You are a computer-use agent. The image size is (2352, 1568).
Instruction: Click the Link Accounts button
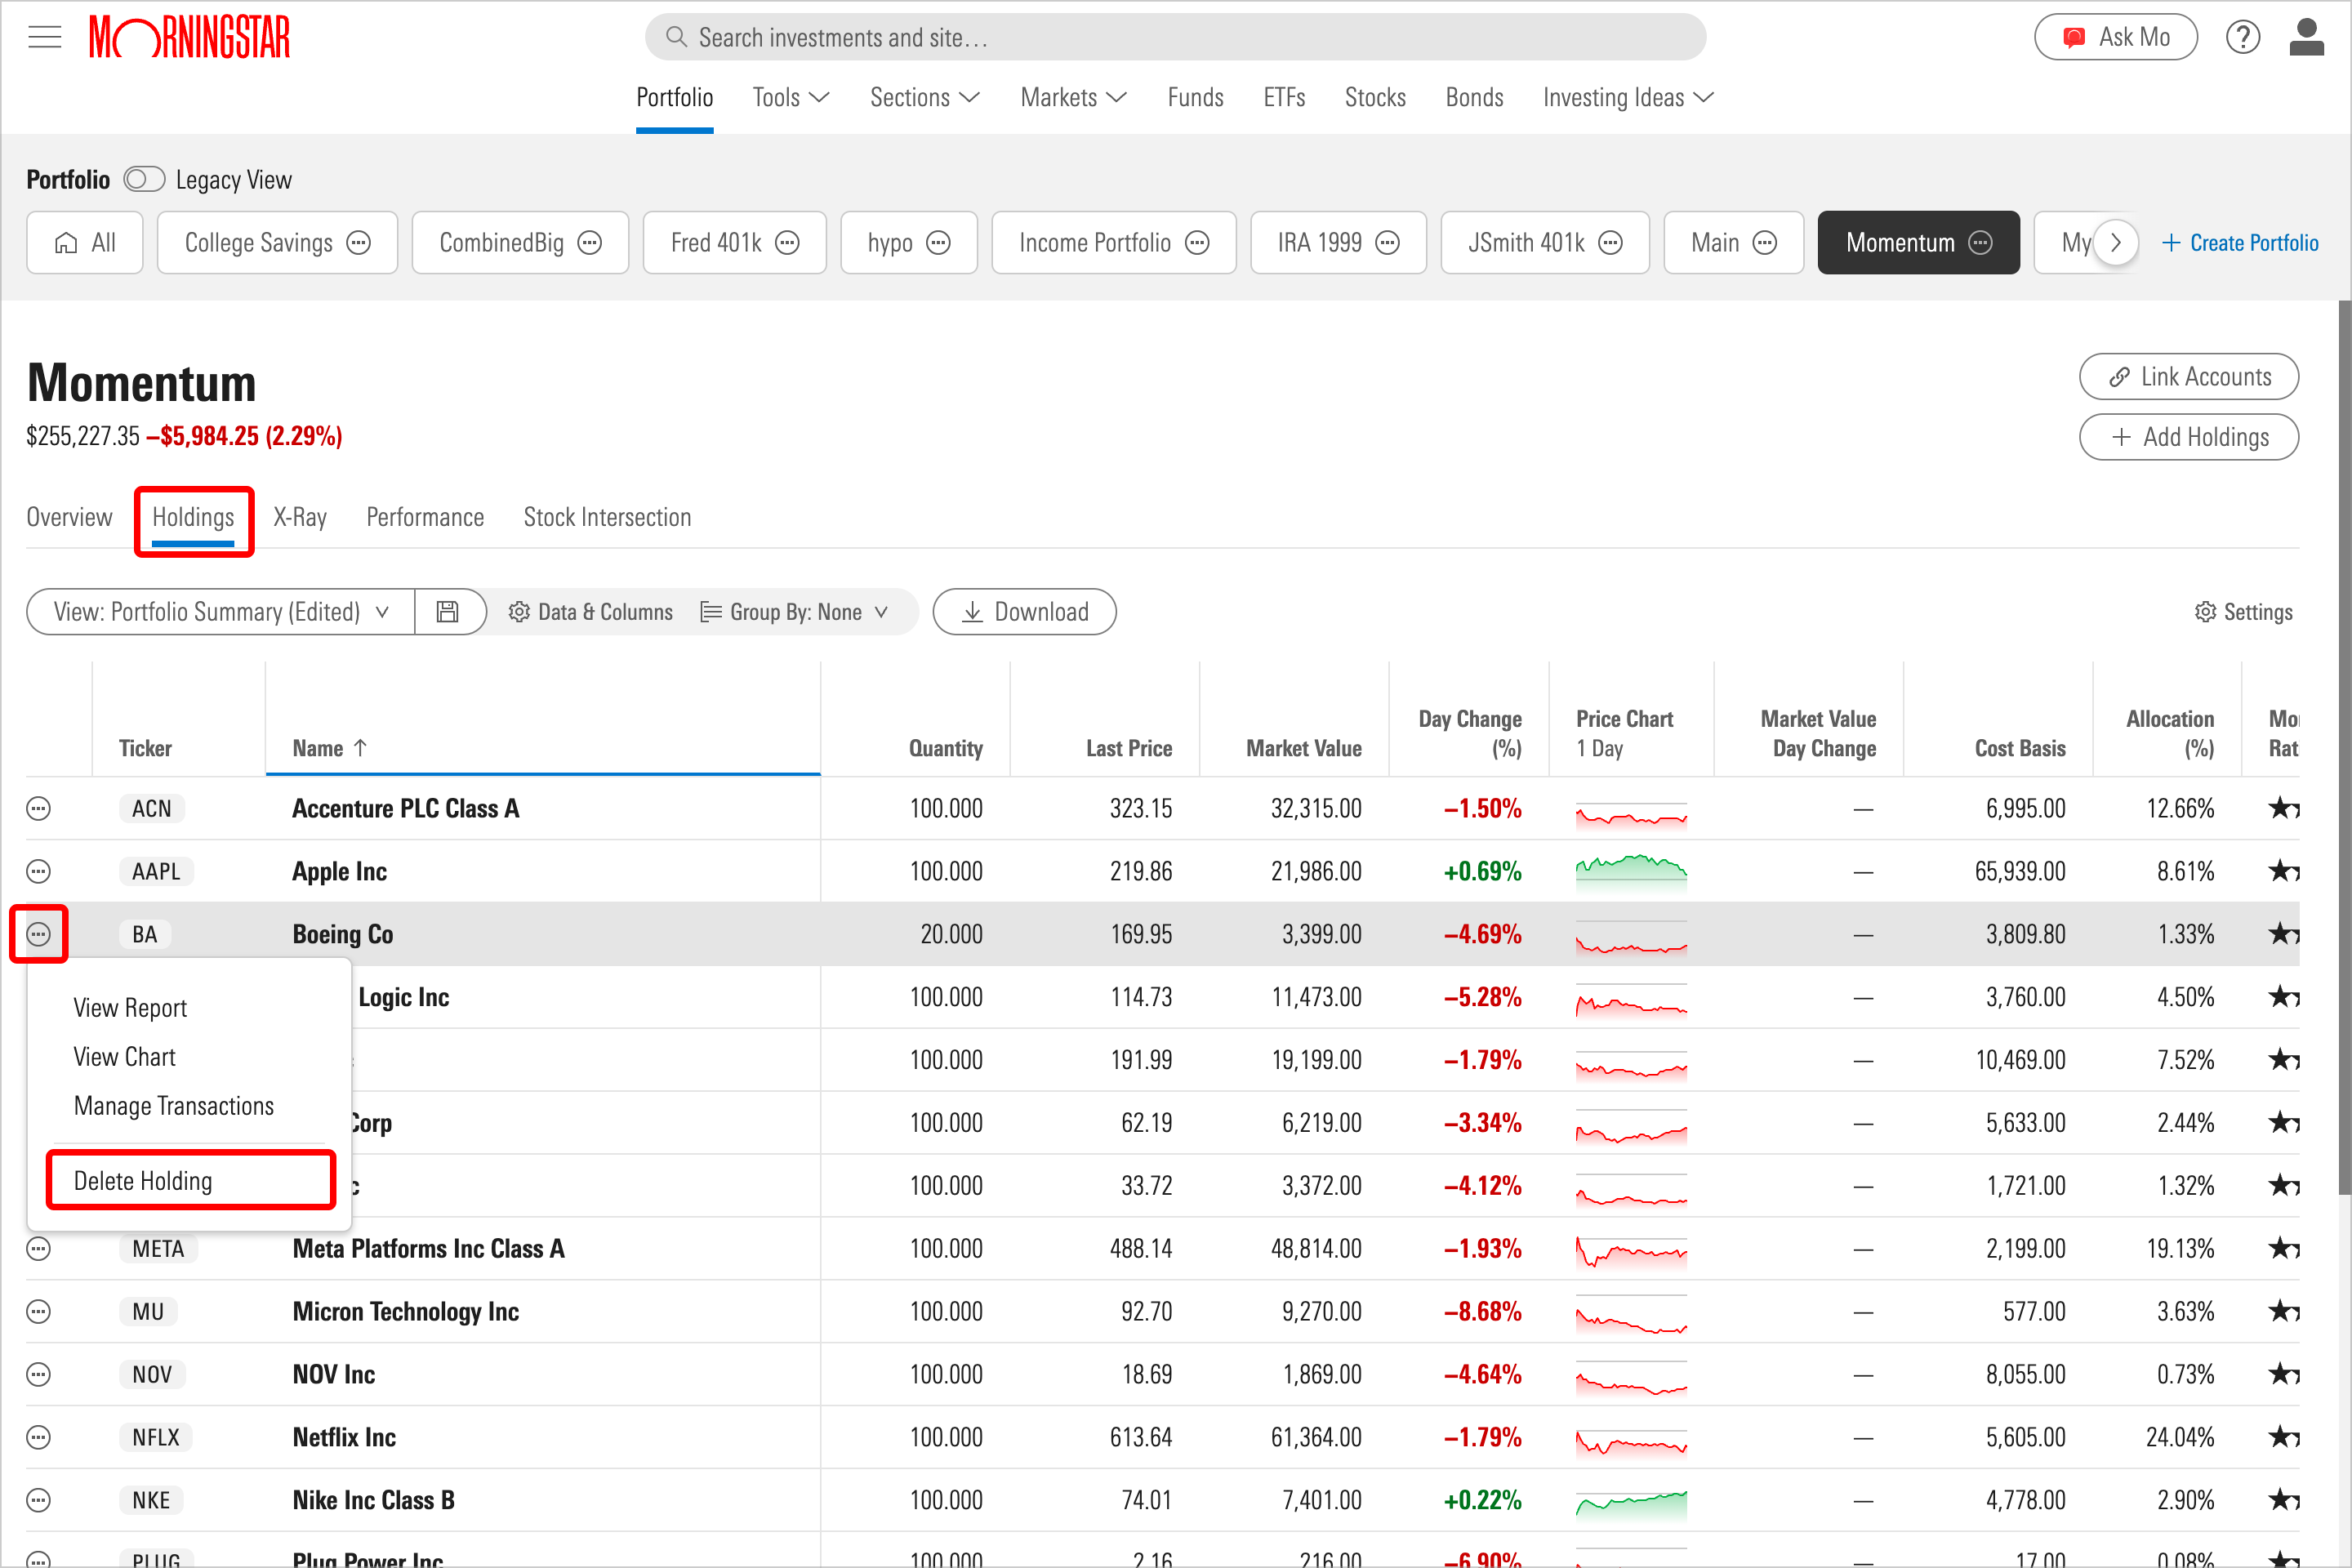click(2189, 377)
